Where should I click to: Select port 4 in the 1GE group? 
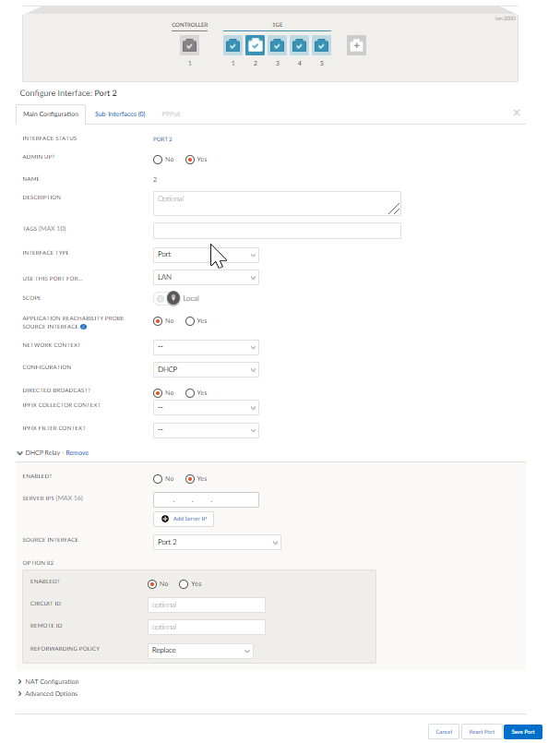(x=299, y=43)
